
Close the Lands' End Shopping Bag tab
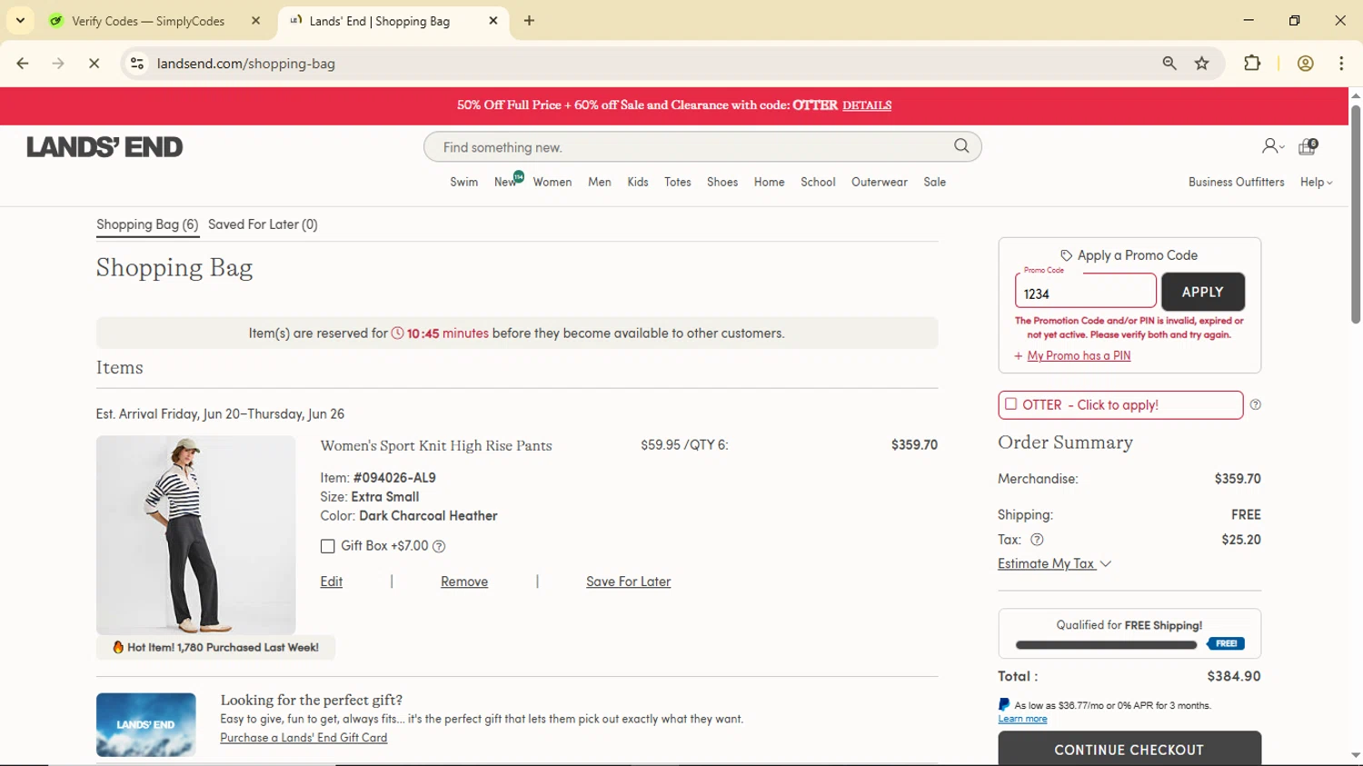[493, 21]
